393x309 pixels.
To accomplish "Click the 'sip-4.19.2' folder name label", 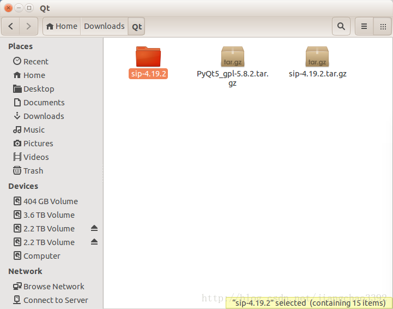I will click(x=148, y=74).
